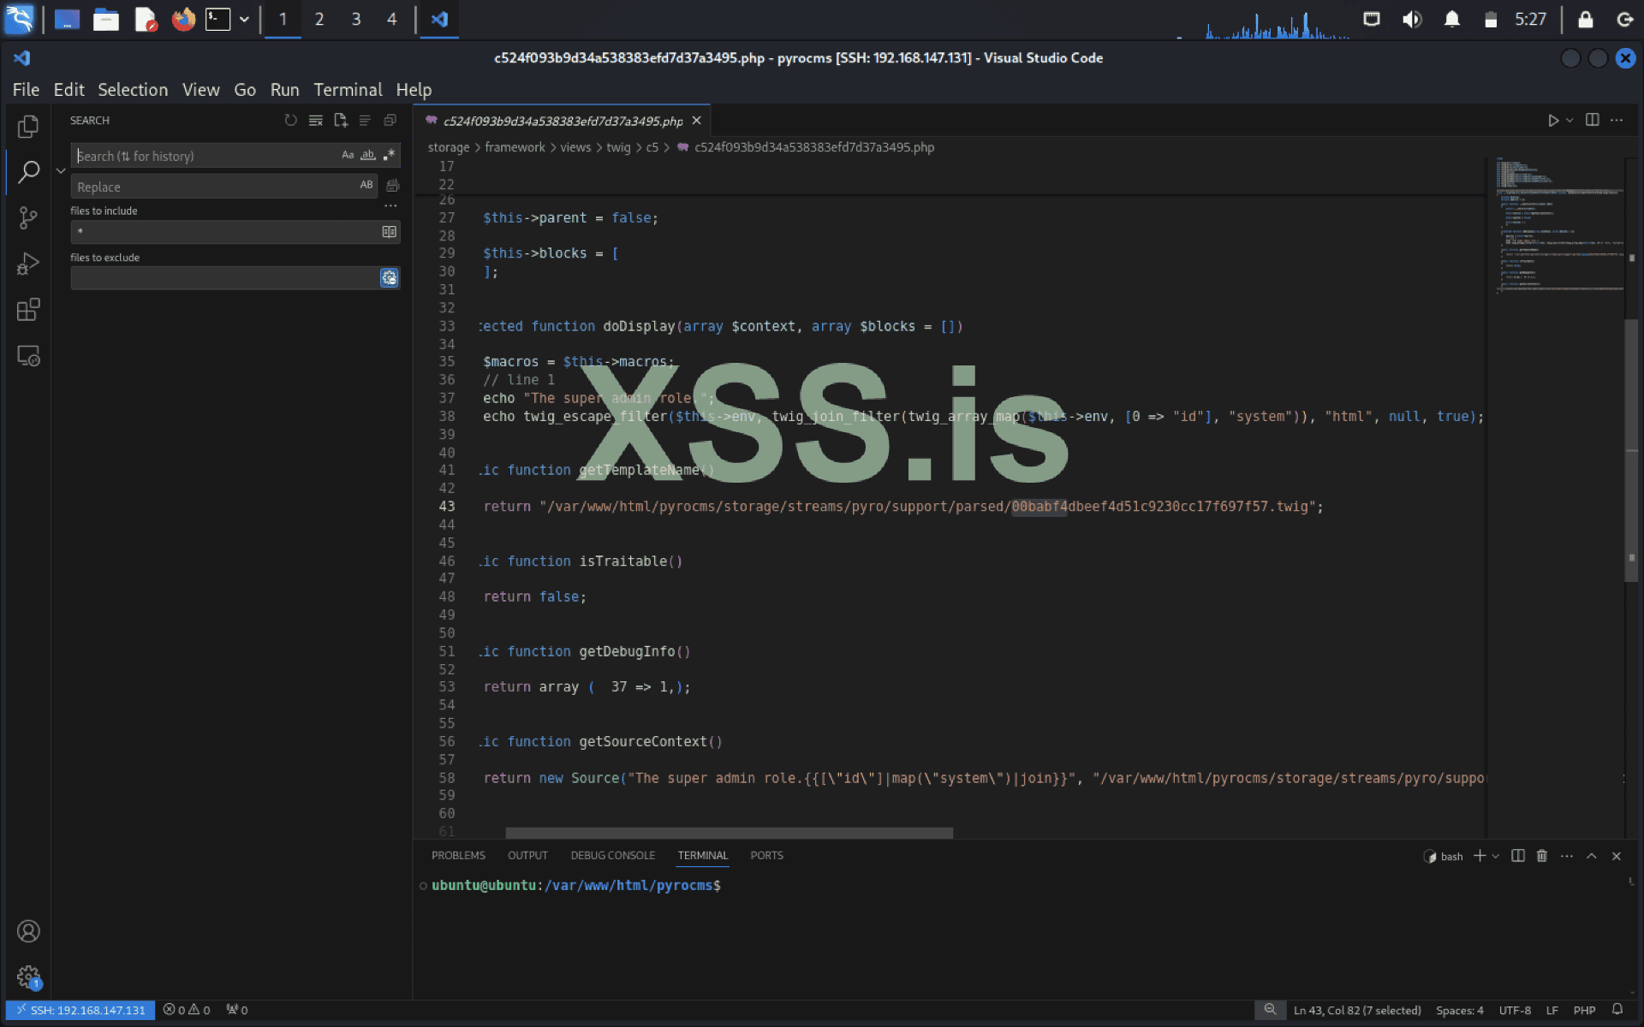
Task: Open the Run and Debug view
Action: (28, 264)
